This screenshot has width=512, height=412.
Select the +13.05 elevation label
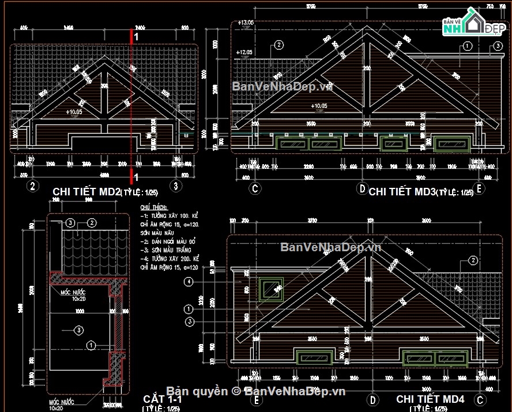244,22
